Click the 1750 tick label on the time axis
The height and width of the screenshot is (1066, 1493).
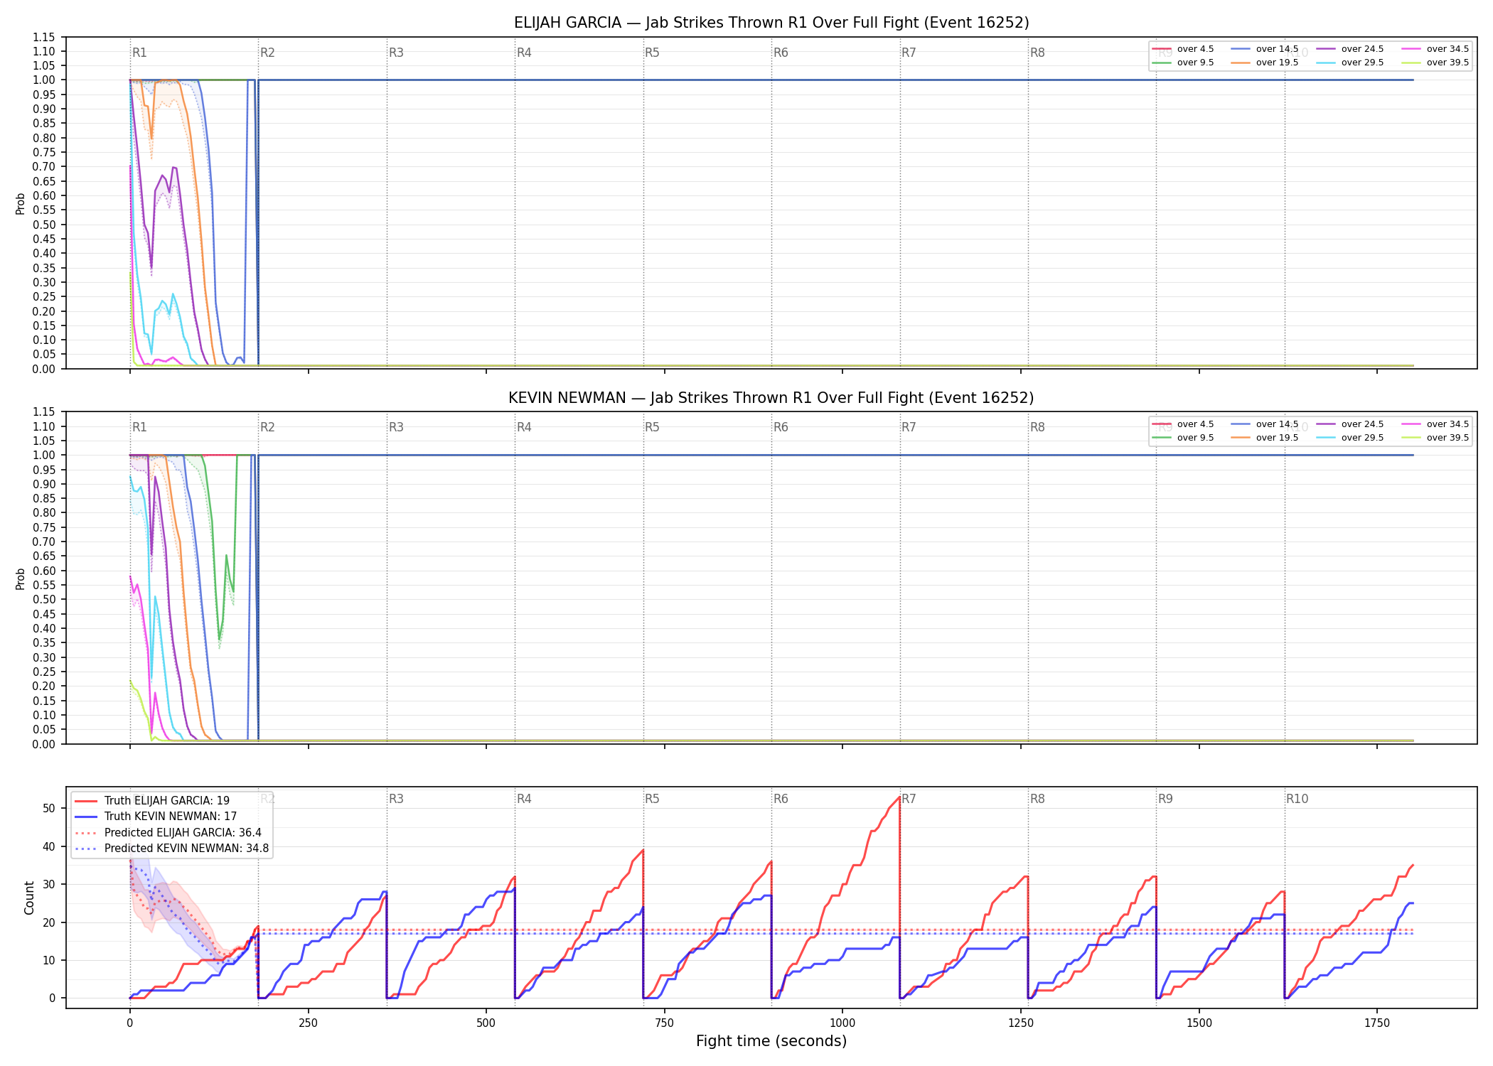(x=1377, y=1023)
